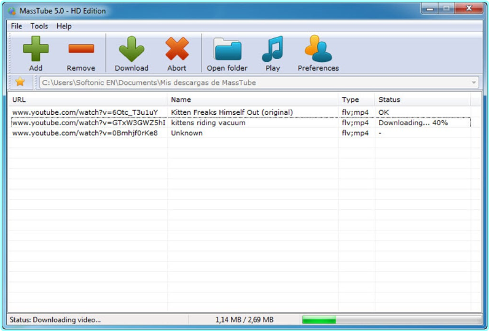
Task: Open folder using blue folder icon
Action: click(227, 49)
